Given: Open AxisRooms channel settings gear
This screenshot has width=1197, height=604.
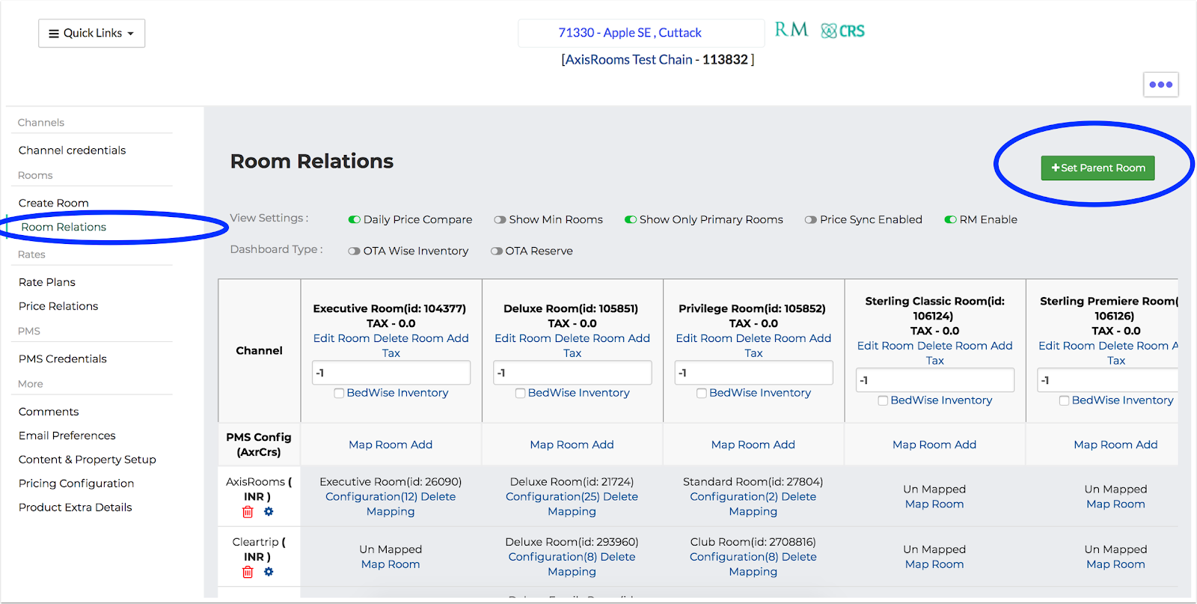Looking at the screenshot, I should click(269, 512).
